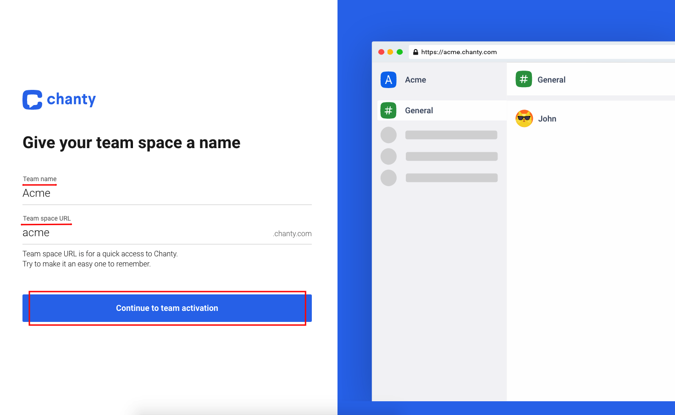Click 'Team space URL is for a quick access' text
Screen dimensions: 675x415
point(100,254)
